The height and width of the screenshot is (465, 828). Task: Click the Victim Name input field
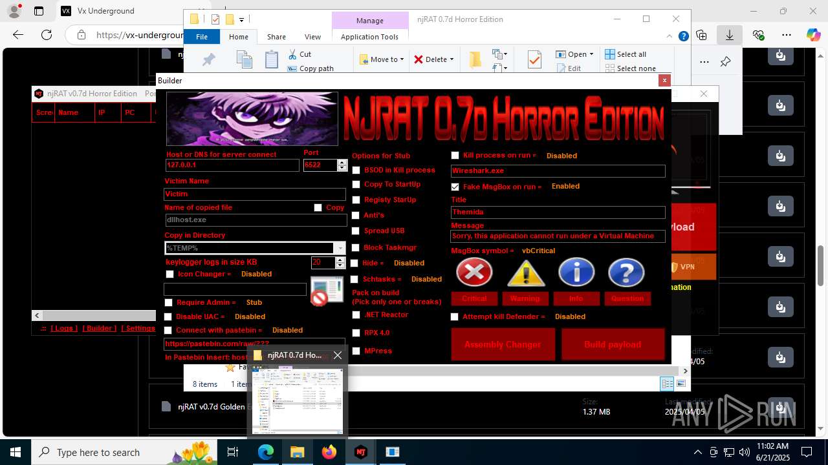click(255, 194)
